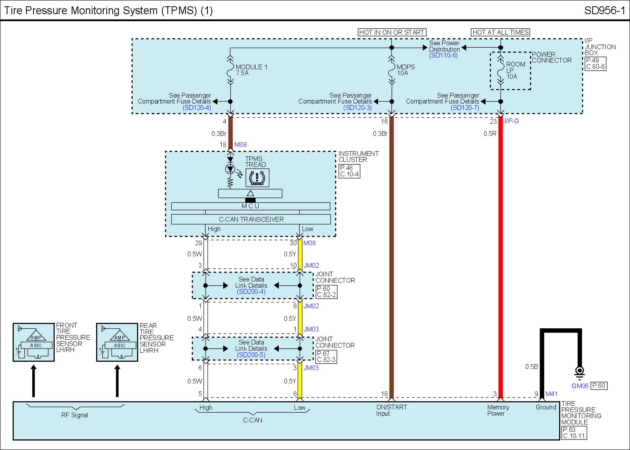Click M08 connector label at pin 18
Viewport: 630px width, 450px height.
click(241, 144)
